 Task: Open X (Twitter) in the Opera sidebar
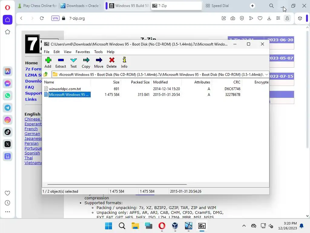8,144
